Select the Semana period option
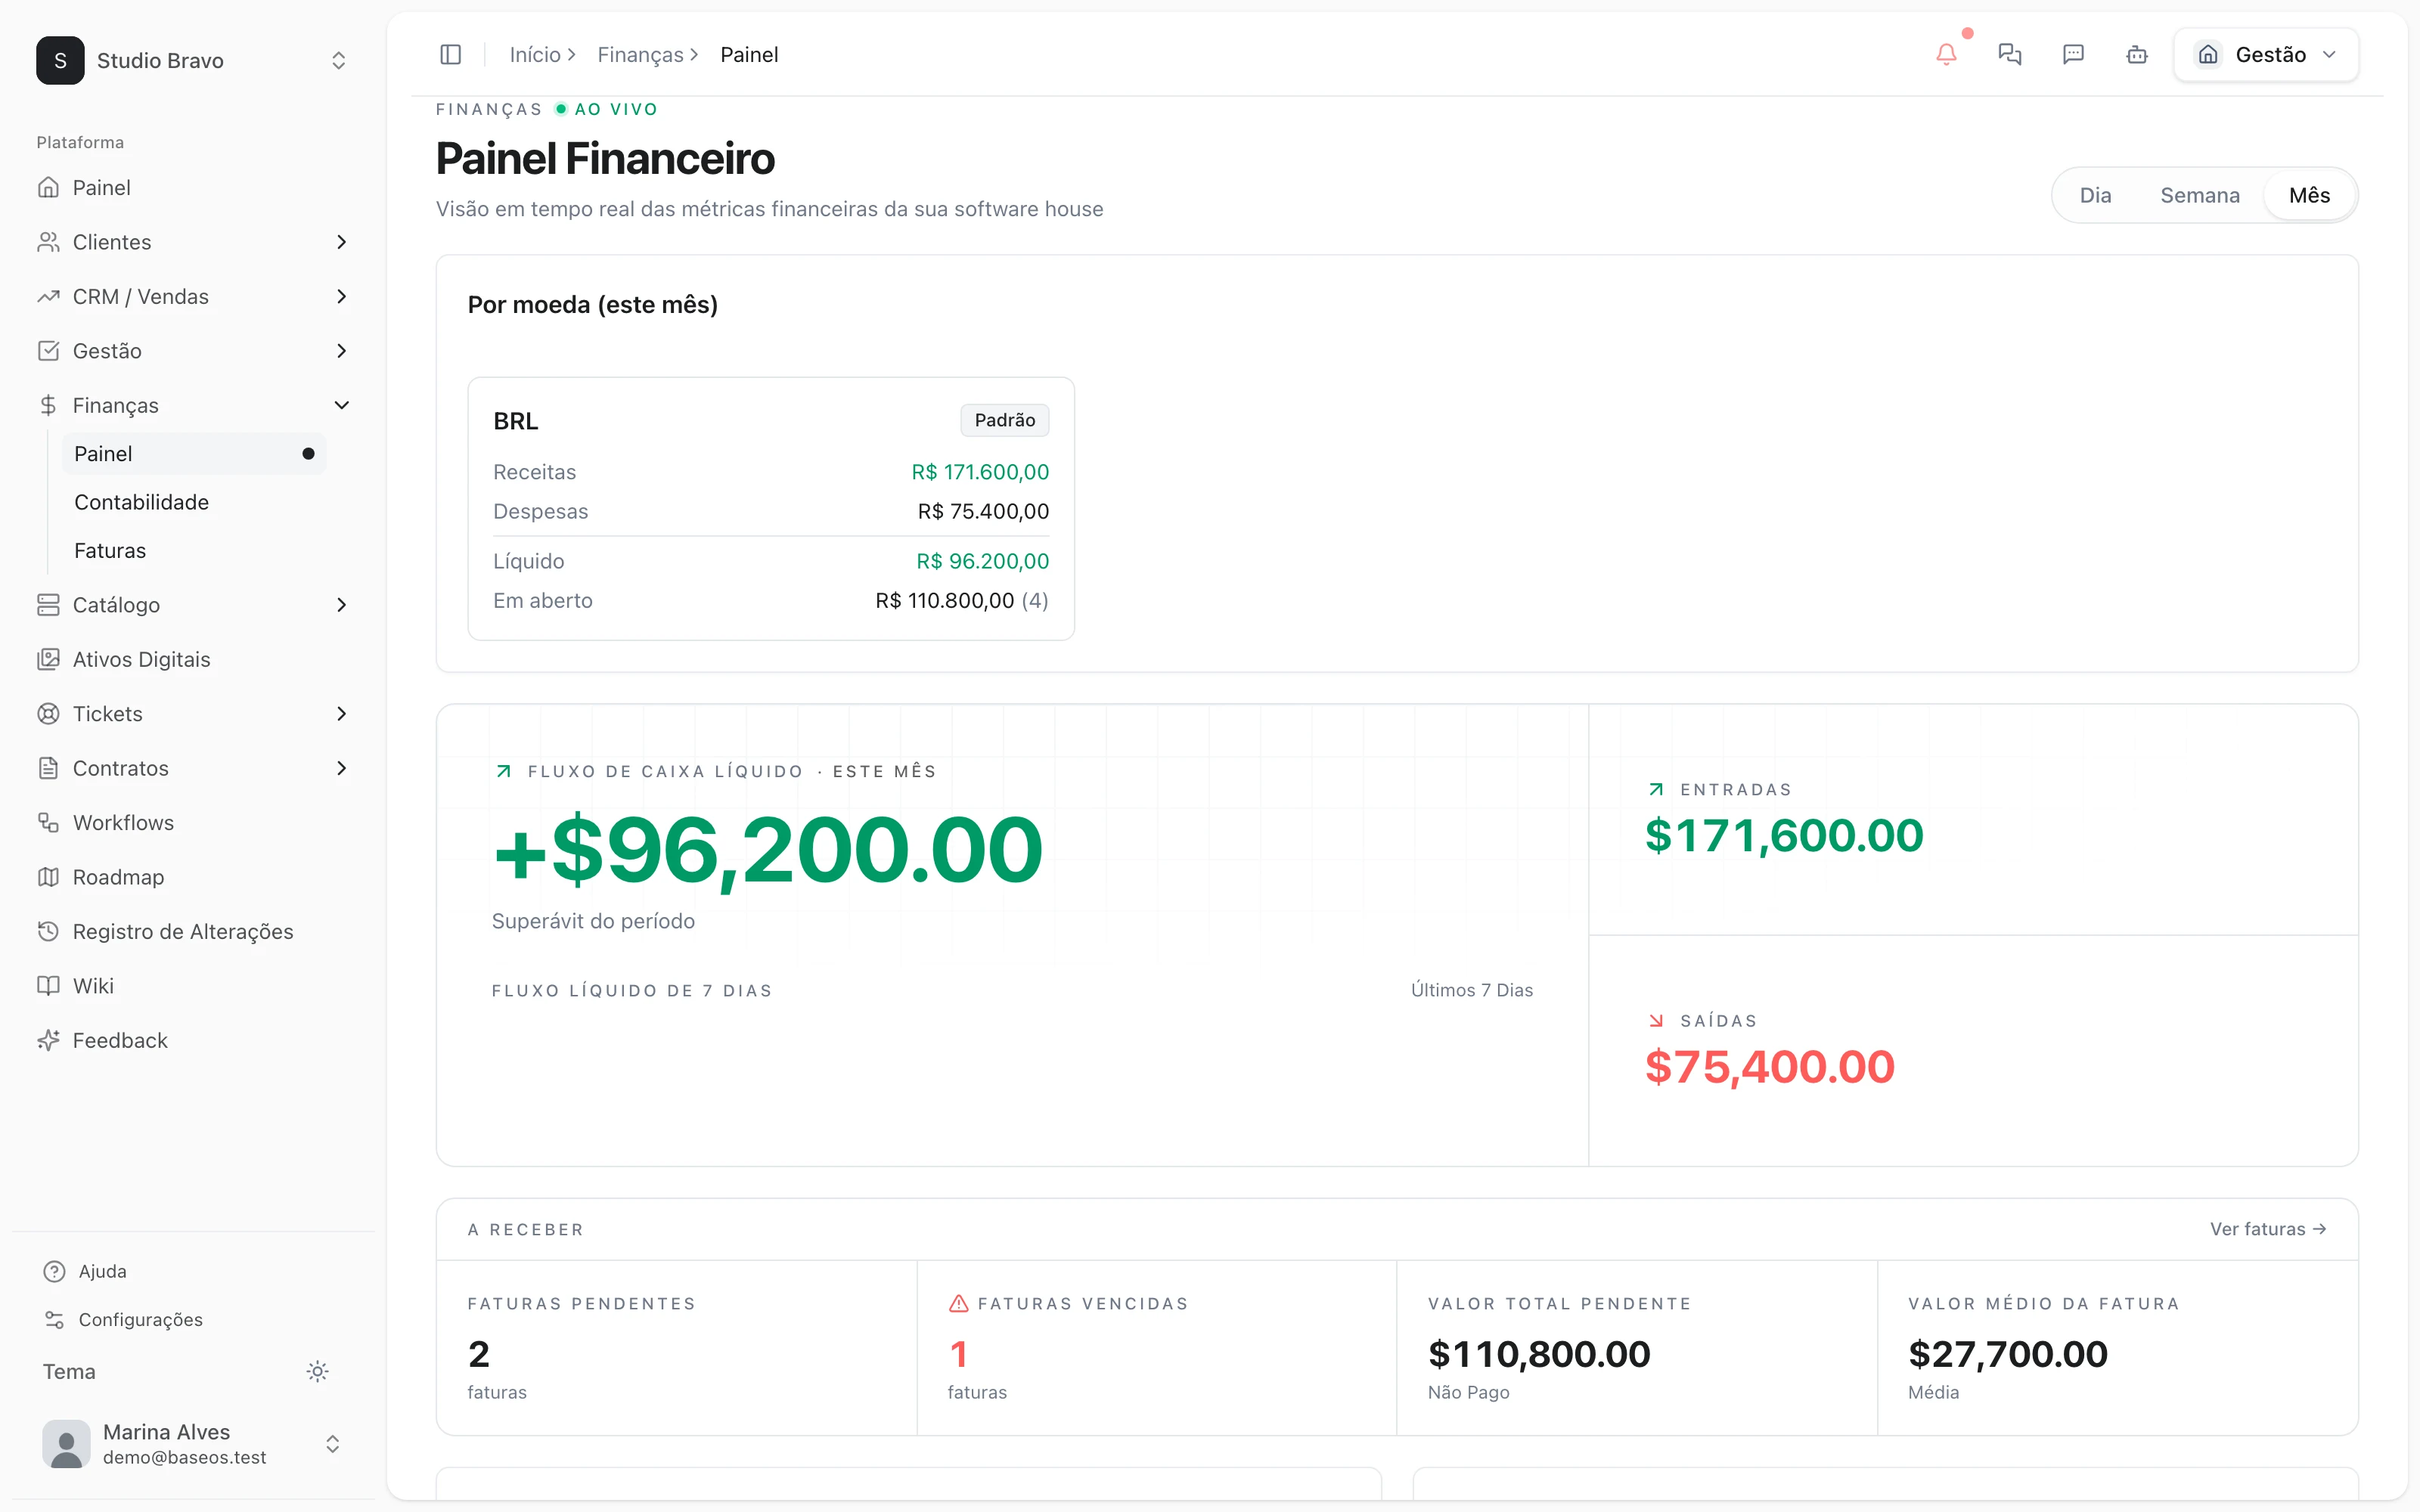 click(x=2199, y=195)
